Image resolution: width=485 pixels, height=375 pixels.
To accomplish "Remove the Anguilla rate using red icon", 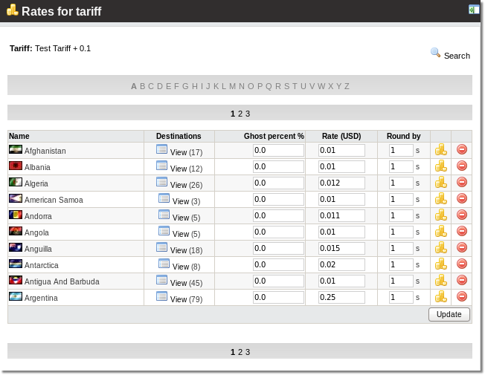I will click(461, 248).
